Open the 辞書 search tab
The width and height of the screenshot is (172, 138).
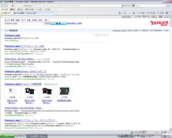[x=28, y=20]
